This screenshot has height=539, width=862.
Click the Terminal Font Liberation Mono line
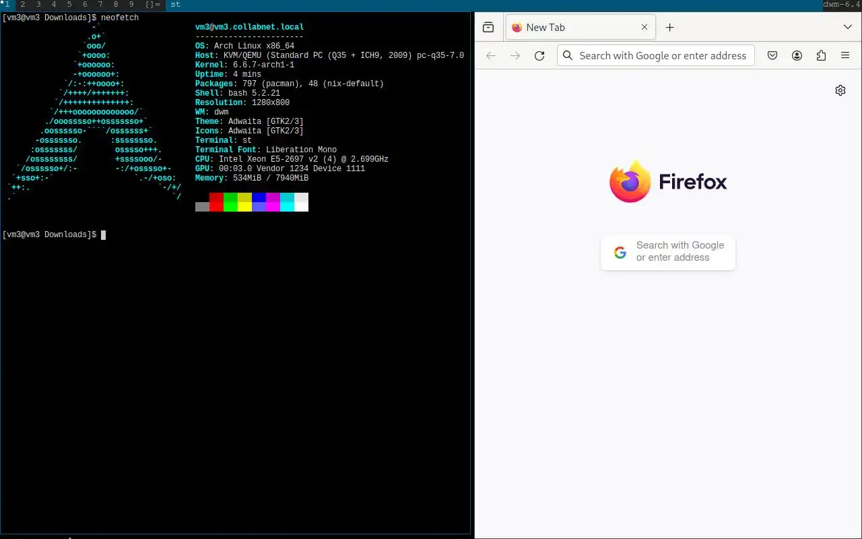click(x=266, y=150)
